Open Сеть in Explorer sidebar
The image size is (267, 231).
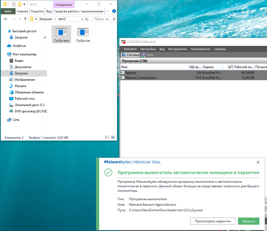pyautogui.click(x=13, y=120)
